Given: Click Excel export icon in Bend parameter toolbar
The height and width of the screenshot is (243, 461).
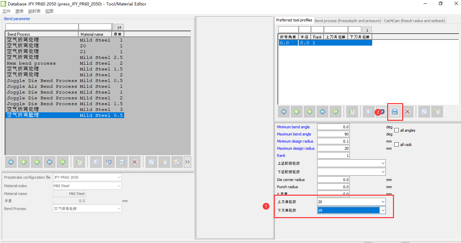Looking at the screenshot, I should point(79,162).
